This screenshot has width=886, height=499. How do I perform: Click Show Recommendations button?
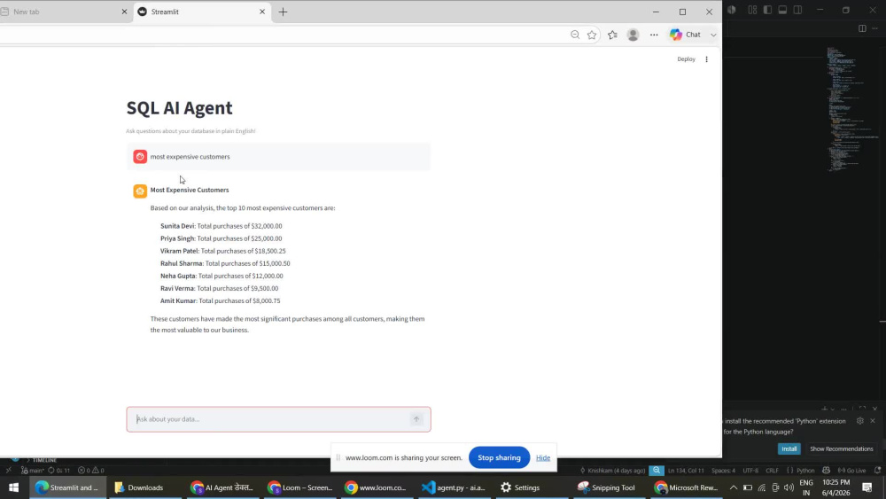tap(841, 448)
